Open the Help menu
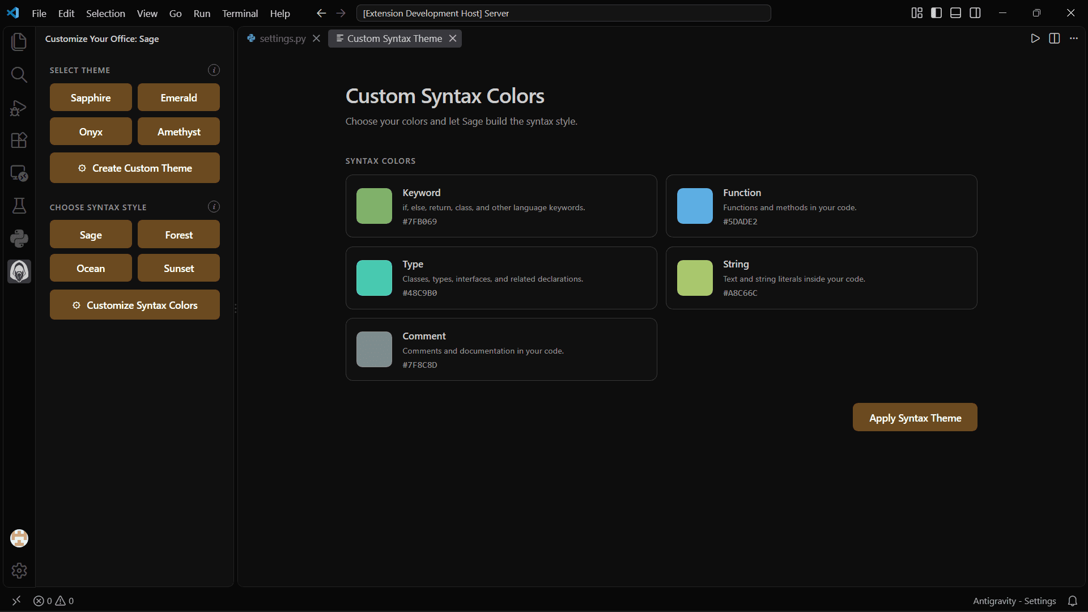 point(280,13)
